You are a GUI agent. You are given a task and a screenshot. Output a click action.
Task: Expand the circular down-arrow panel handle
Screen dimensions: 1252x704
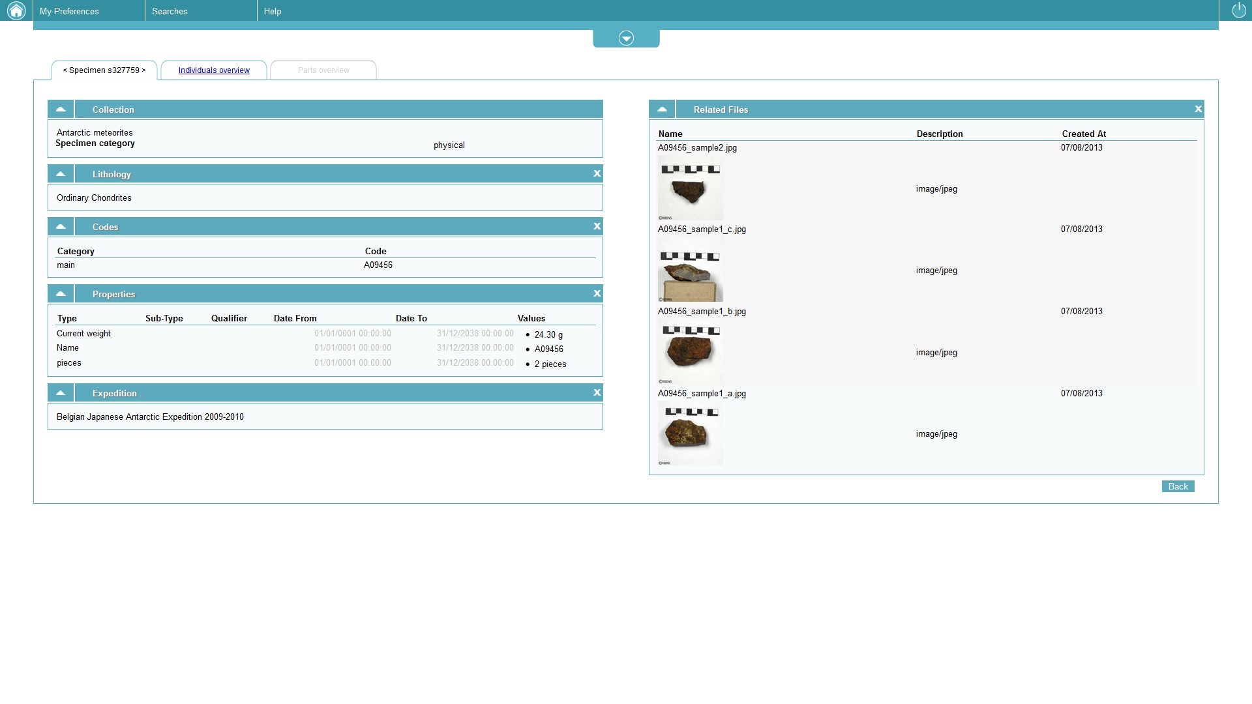click(x=626, y=38)
